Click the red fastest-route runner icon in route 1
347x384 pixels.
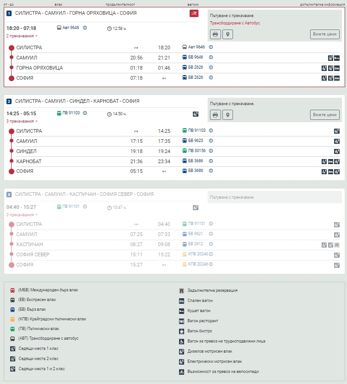[194, 13]
